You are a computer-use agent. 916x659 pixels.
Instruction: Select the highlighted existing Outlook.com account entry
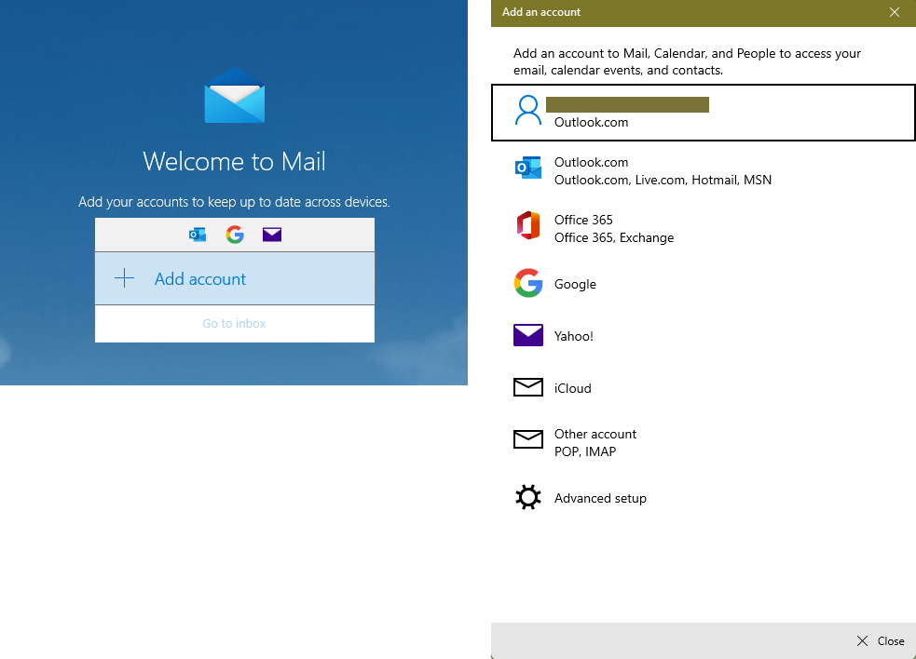tap(704, 113)
